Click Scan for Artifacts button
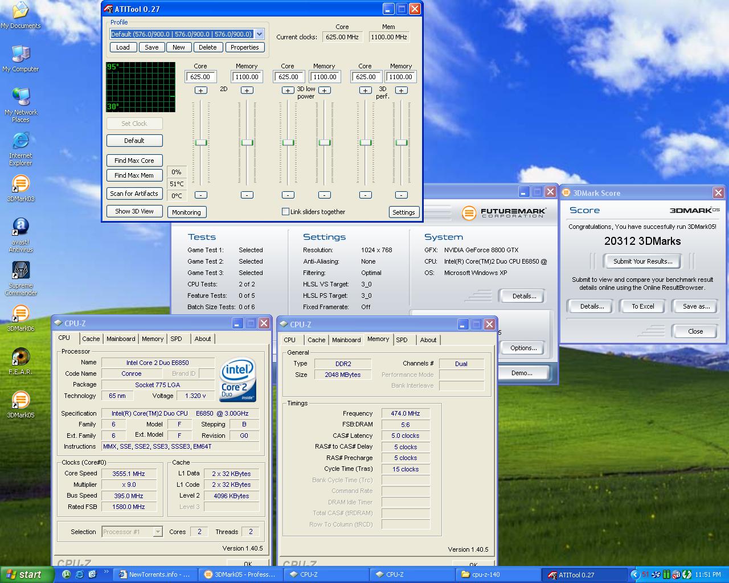Image resolution: width=729 pixels, height=583 pixels. (134, 194)
